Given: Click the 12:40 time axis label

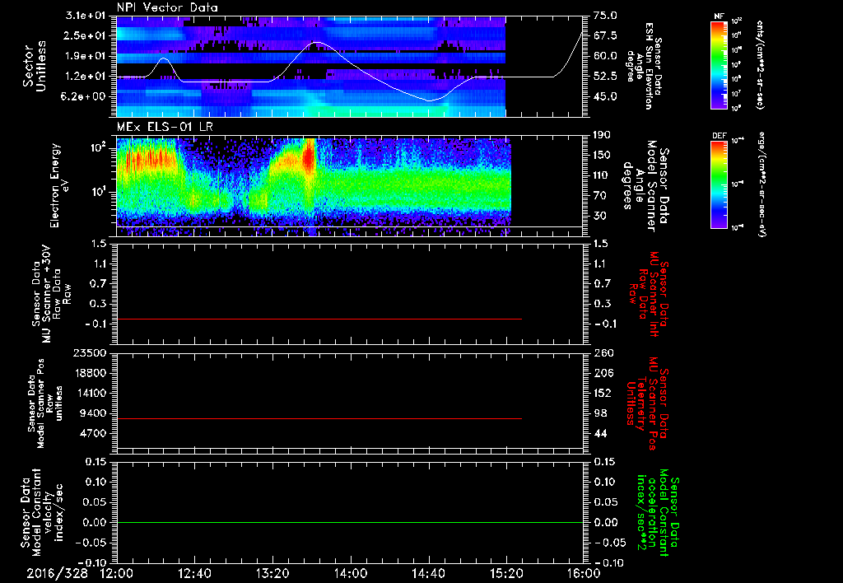Looking at the screenshot, I should click(x=194, y=573).
